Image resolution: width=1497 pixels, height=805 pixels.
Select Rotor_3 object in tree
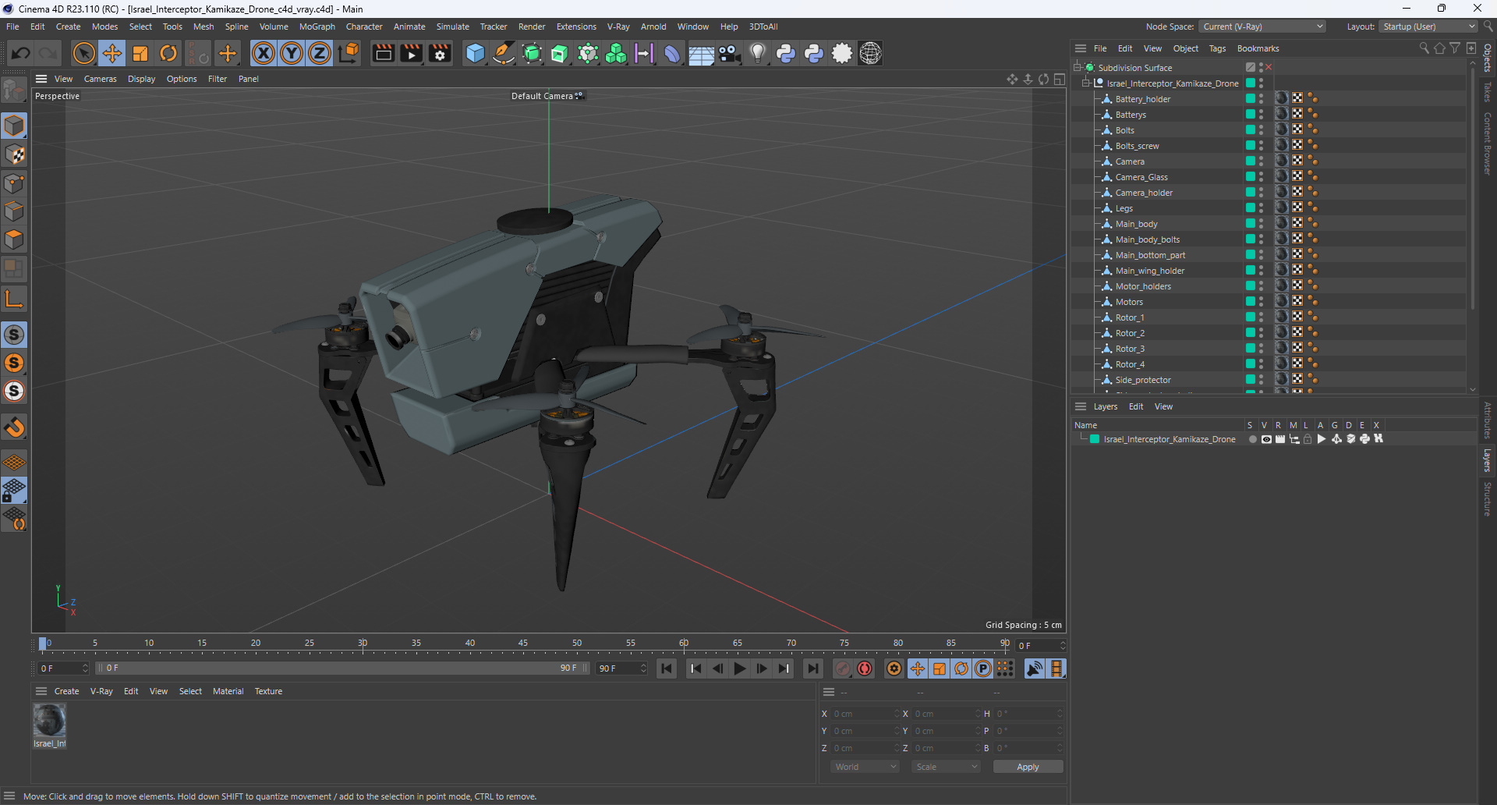[x=1130, y=349]
